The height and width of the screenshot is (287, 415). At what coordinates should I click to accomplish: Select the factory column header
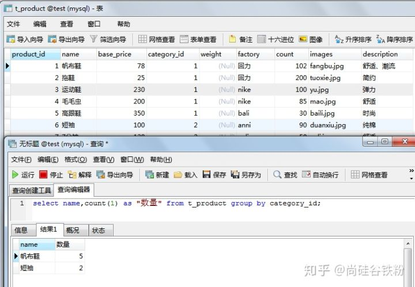tap(255, 54)
